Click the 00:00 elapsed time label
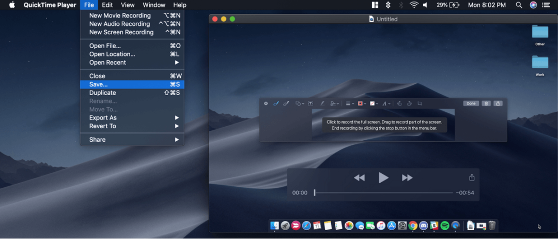 pos(300,192)
